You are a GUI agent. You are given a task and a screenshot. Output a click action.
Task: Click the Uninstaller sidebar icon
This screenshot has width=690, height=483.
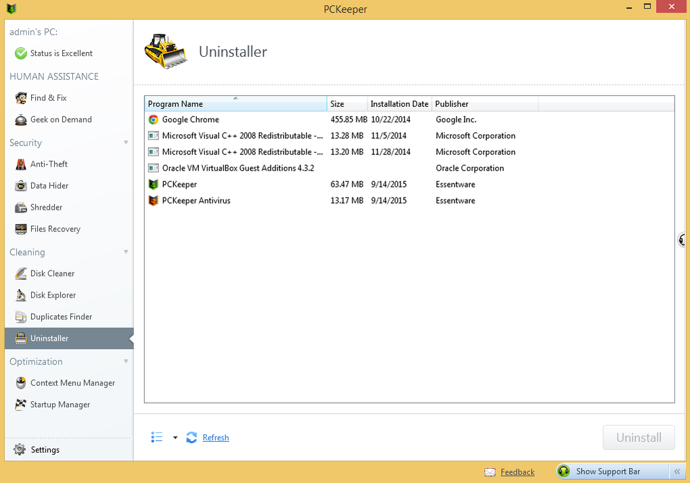pos(21,338)
